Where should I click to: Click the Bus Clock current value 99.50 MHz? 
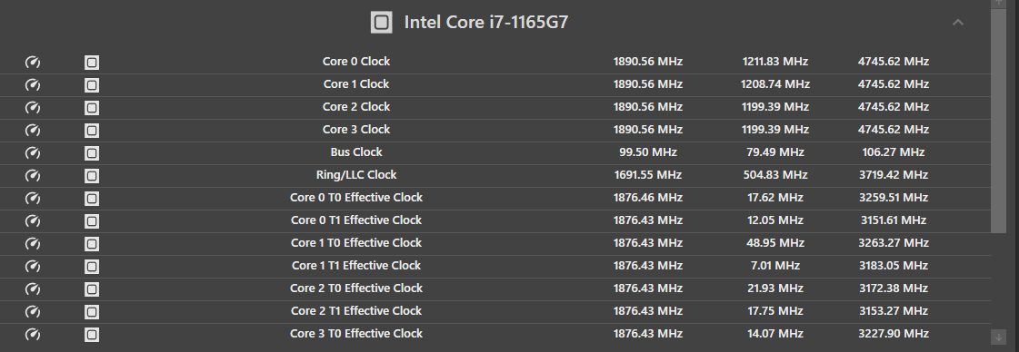click(648, 152)
